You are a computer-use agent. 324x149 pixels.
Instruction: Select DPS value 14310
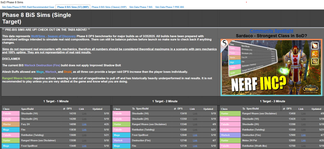tap(72, 114)
